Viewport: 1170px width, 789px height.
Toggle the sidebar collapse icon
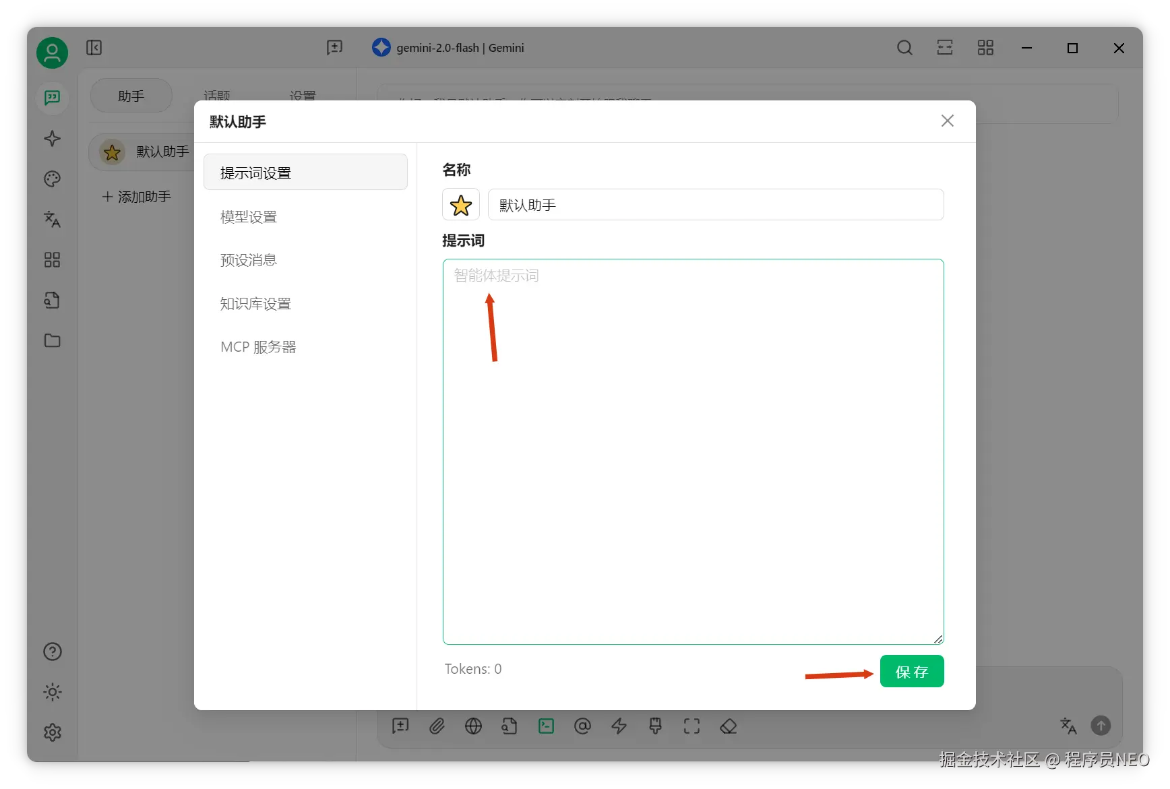94,48
